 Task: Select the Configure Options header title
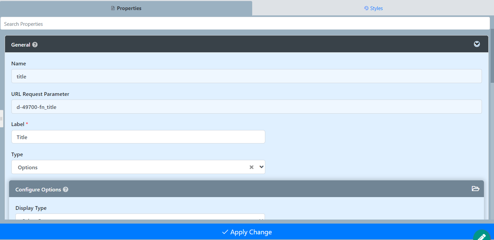[38, 189]
